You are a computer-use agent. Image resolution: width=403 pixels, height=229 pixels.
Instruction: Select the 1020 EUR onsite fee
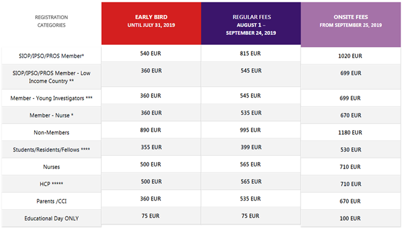[x=350, y=56]
